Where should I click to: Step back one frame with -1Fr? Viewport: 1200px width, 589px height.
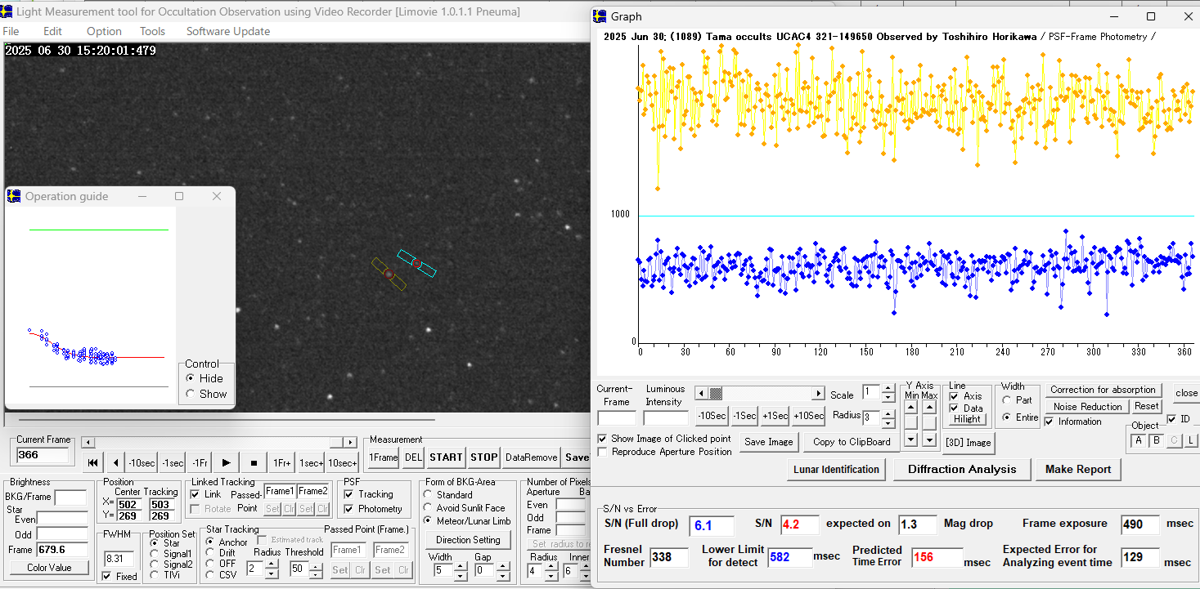(199, 463)
